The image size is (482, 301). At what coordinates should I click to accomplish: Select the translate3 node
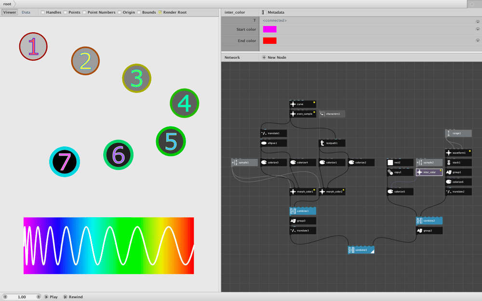[x=303, y=231]
